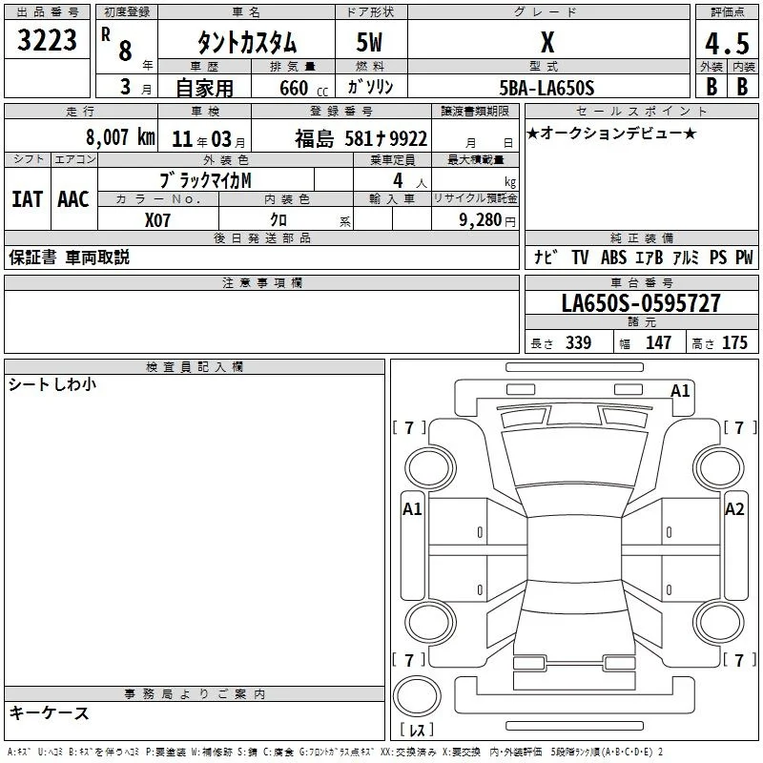Click the model code 5BA-LA650S
Screen dimensions: 763x763
pyautogui.click(x=546, y=88)
